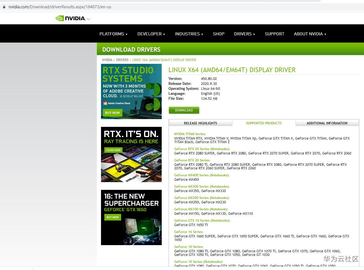Viewport: 364px width, 270px height.
Task: Open the RTX It's On banner
Action: point(131,154)
